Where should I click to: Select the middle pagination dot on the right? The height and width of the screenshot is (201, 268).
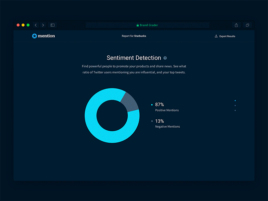click(236, 106)
